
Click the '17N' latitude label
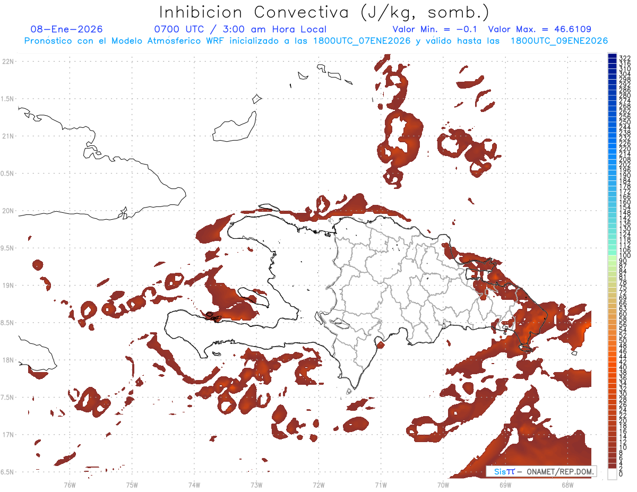[7, 435]
